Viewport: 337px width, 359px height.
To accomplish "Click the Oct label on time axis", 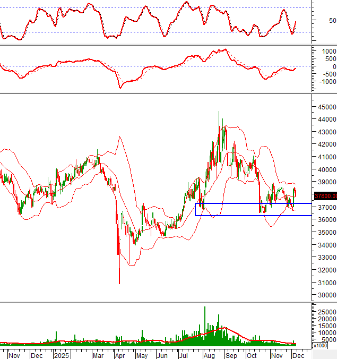I will (x=252, y=354).
